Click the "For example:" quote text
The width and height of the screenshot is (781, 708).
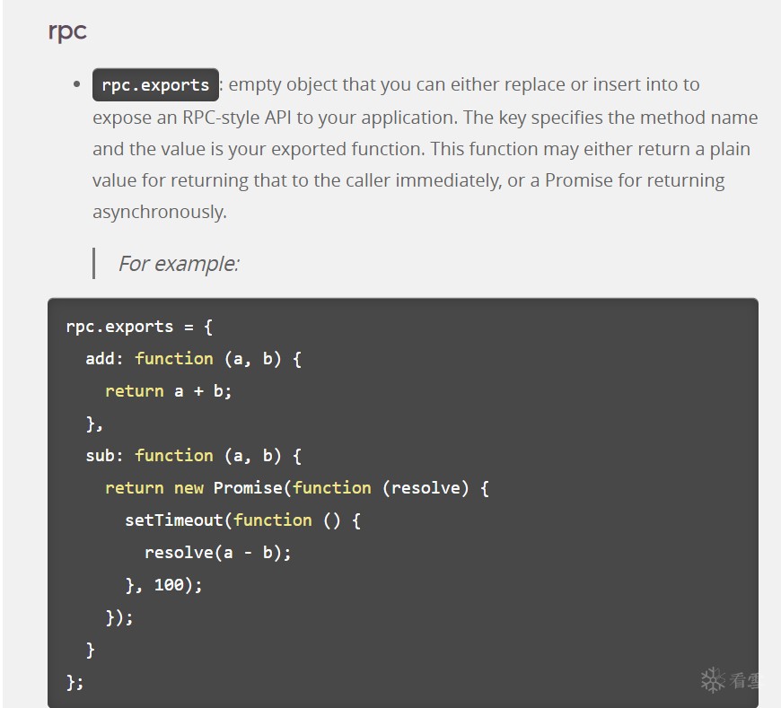[x=179, y=264]
